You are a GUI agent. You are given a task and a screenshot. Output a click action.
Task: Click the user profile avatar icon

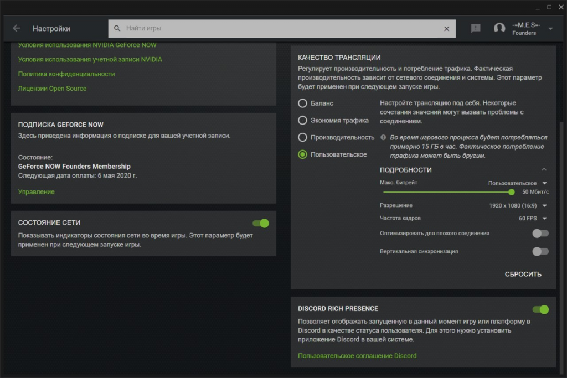pyautogui.click(x=499, y=28)
